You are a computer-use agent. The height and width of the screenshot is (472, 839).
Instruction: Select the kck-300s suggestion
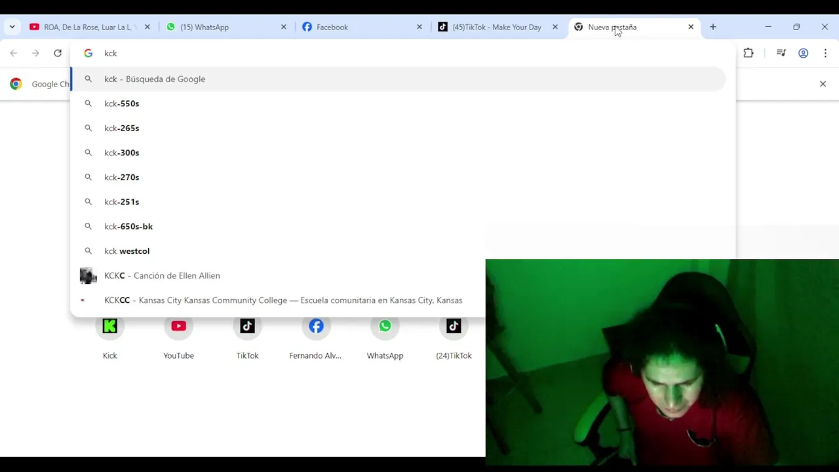click(398, 153)
